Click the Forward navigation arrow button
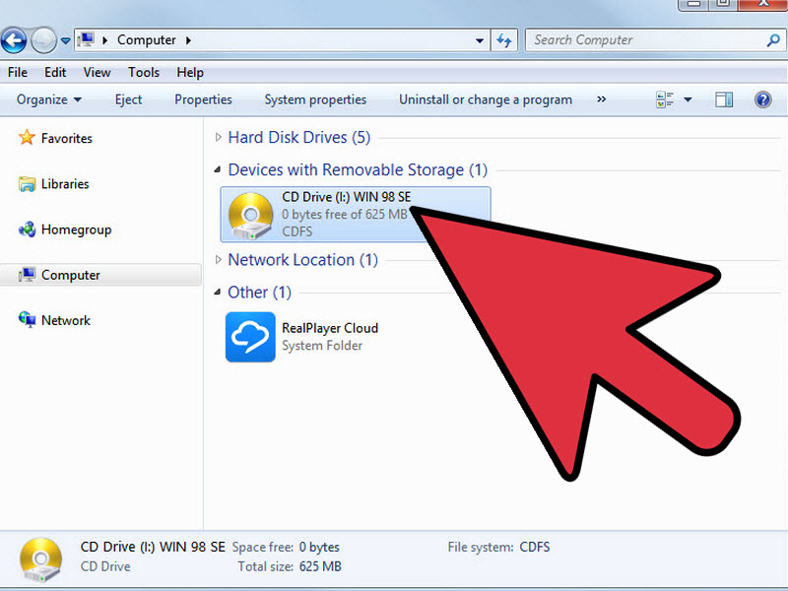Viewport: 788px width, 591px height. [x=43, y=40]
